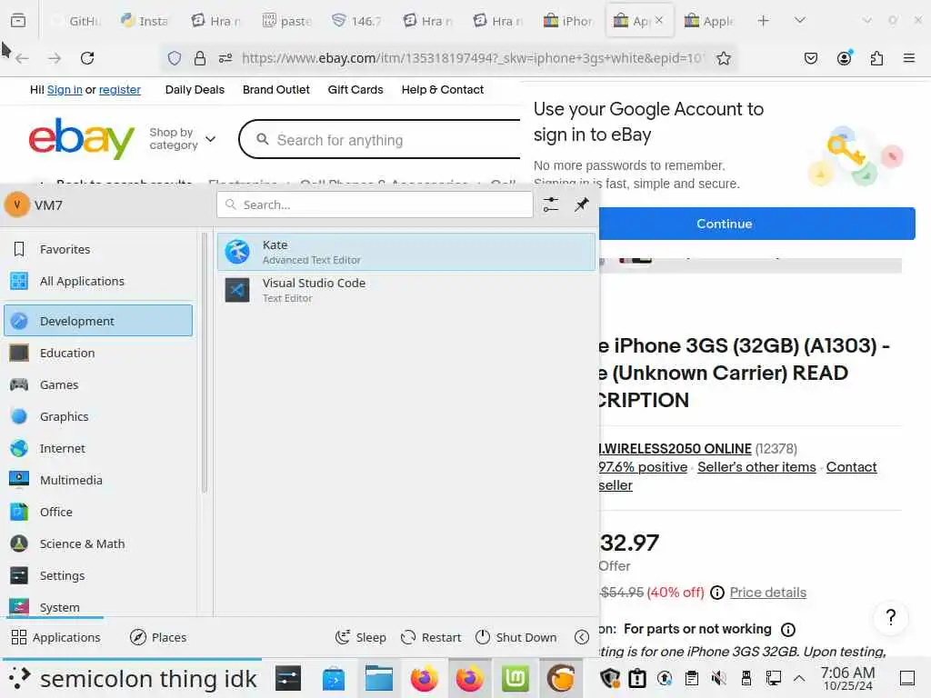This screenshot has height=698, width=931.
Task: Open the first Firefox taskbar icon
Action: click(424, 678)
